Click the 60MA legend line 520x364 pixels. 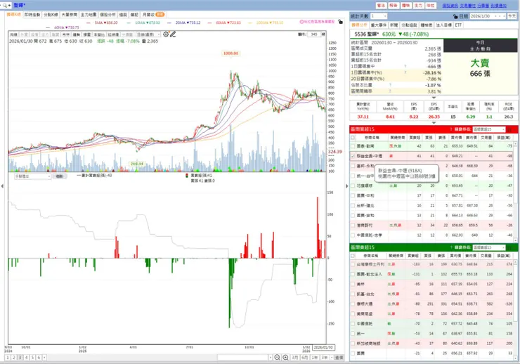pyautogui.click(x=224, y=22)
